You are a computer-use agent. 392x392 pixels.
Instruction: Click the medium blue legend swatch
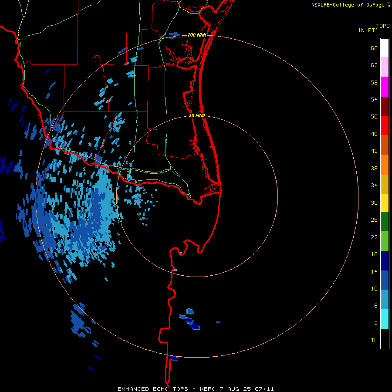click(x=385, y=280)
